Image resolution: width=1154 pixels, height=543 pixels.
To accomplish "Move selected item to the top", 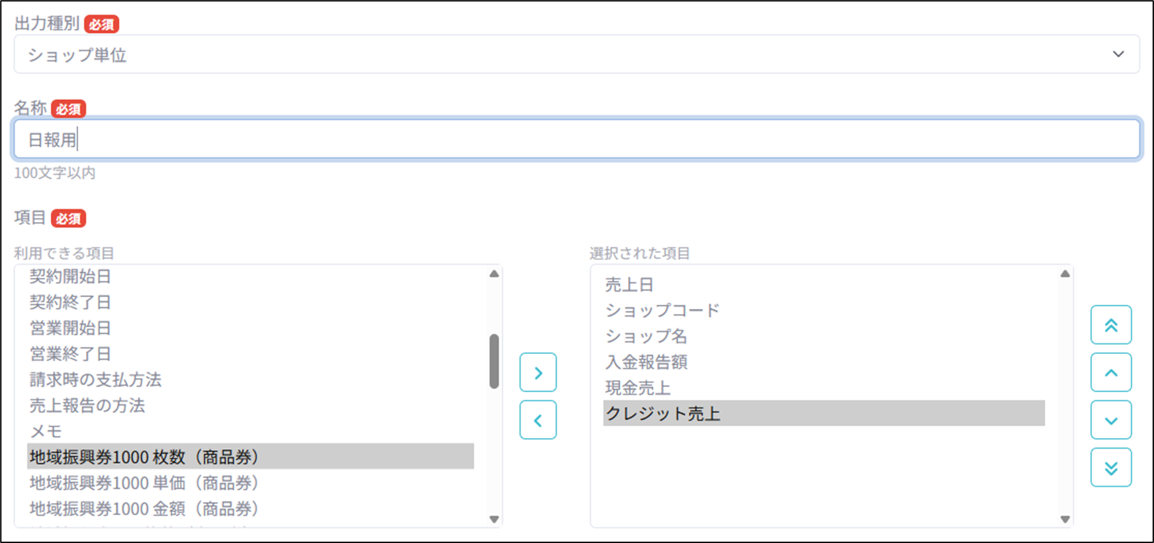I will [x=1111, y=325].
